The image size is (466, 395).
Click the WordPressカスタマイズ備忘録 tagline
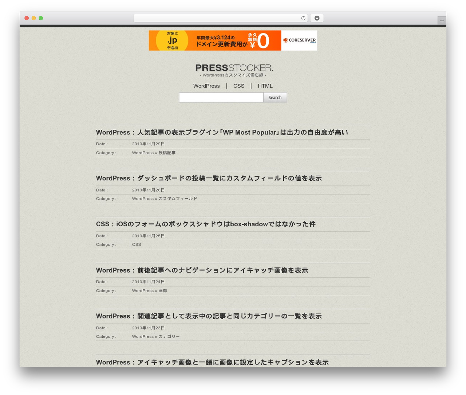tap(233, 75)
